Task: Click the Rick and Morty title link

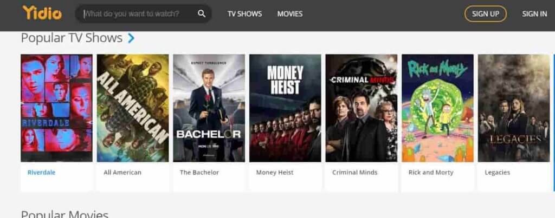Action: (x=431, y=173)
